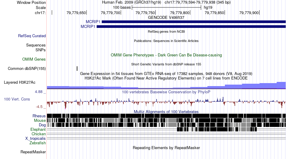Select the Chicken alignment label
The image size is (286, 159).
(39, 134)
